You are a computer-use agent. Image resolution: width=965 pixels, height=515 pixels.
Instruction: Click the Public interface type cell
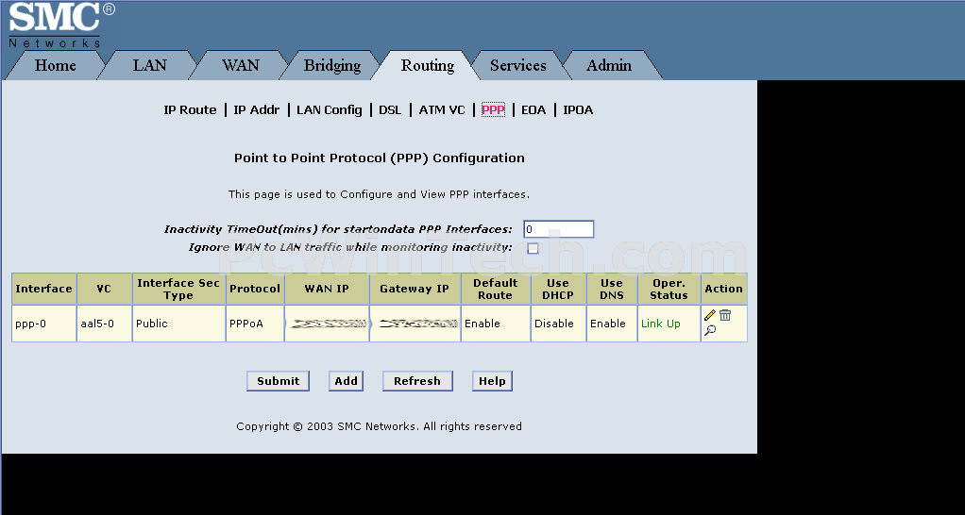(178, 324)
